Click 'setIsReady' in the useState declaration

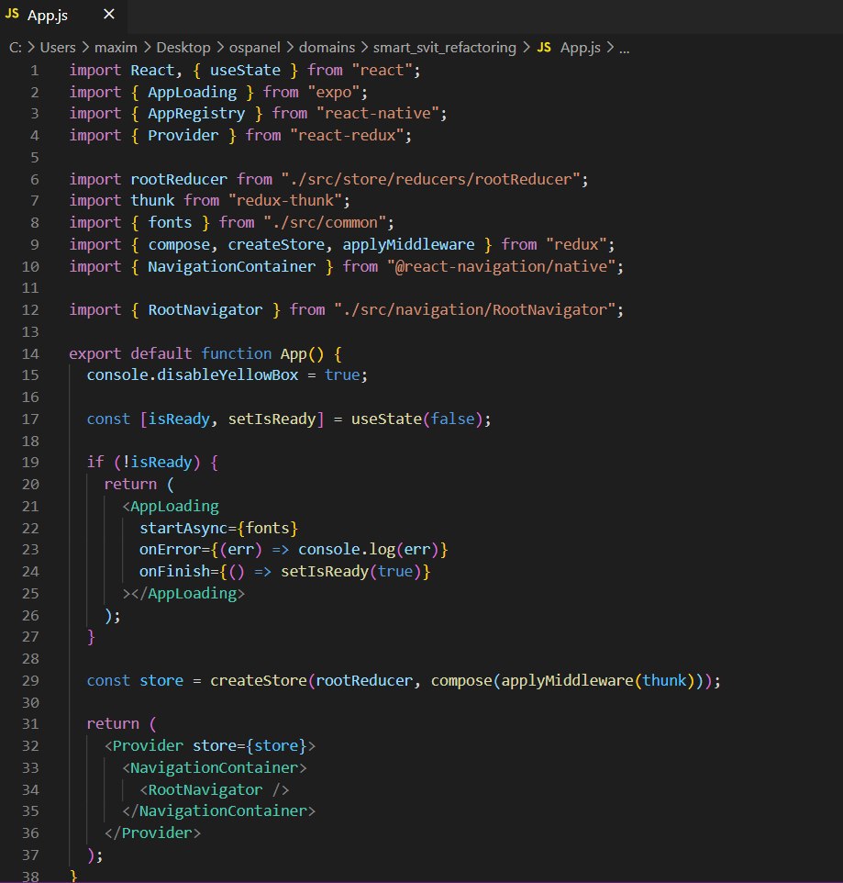tap(272, 419)
